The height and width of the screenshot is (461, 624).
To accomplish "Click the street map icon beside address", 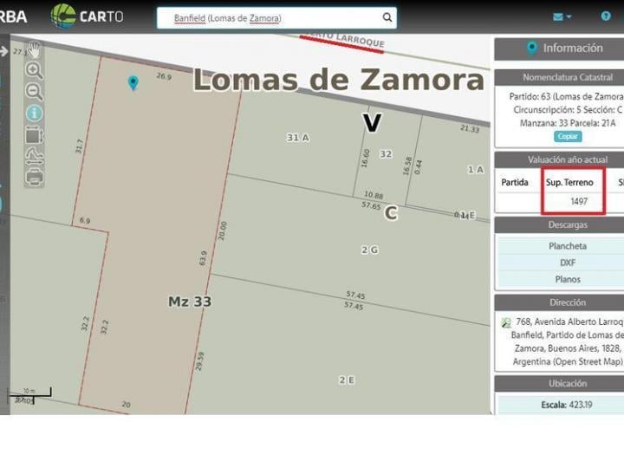I will coord(506,322).
